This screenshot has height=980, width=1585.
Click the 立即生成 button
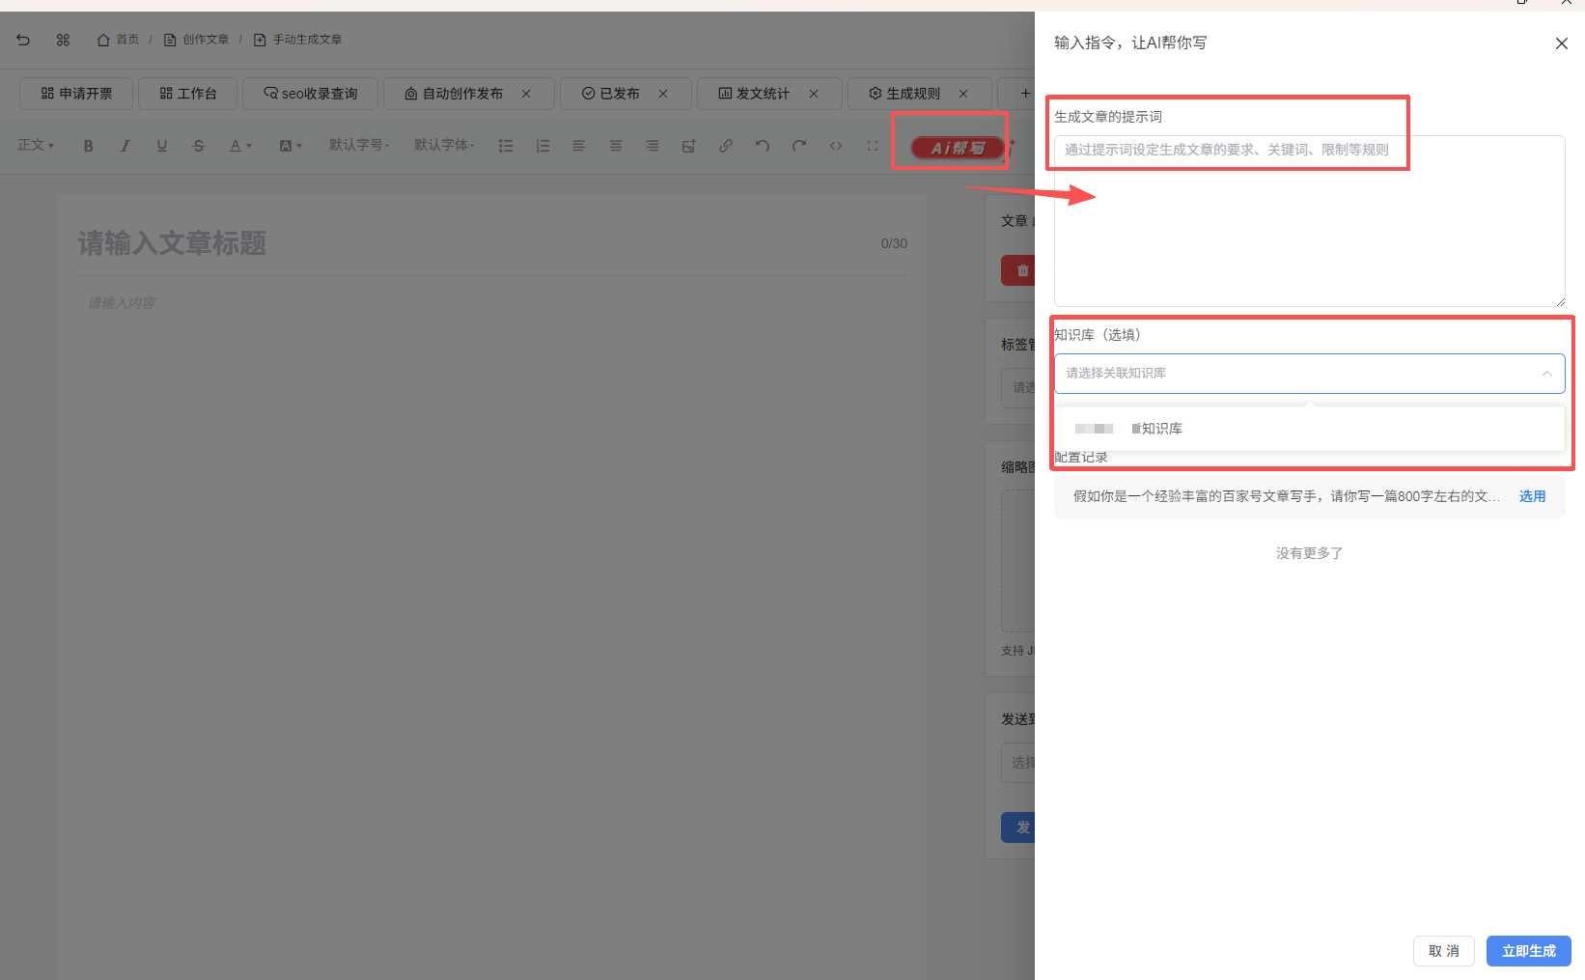coord(1528,951)
